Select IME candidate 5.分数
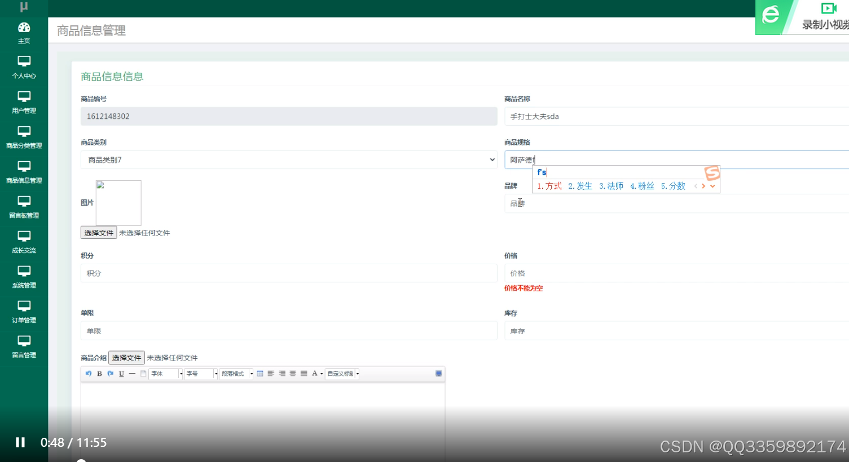The height and width of the screenshot is (462, 849). (x=674, y=186)
